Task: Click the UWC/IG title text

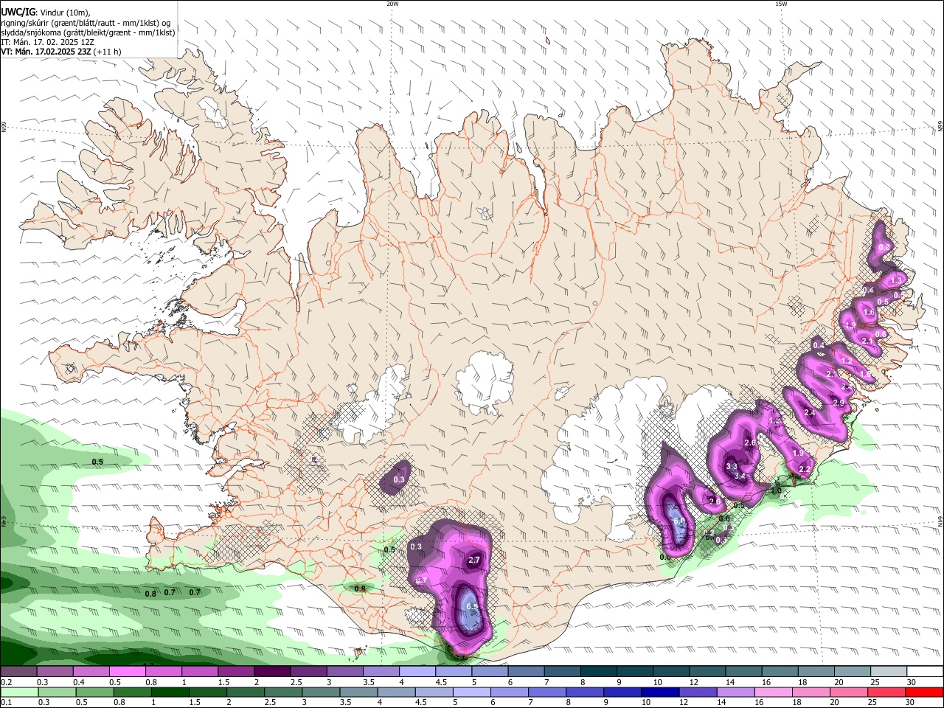Action: 17,11
